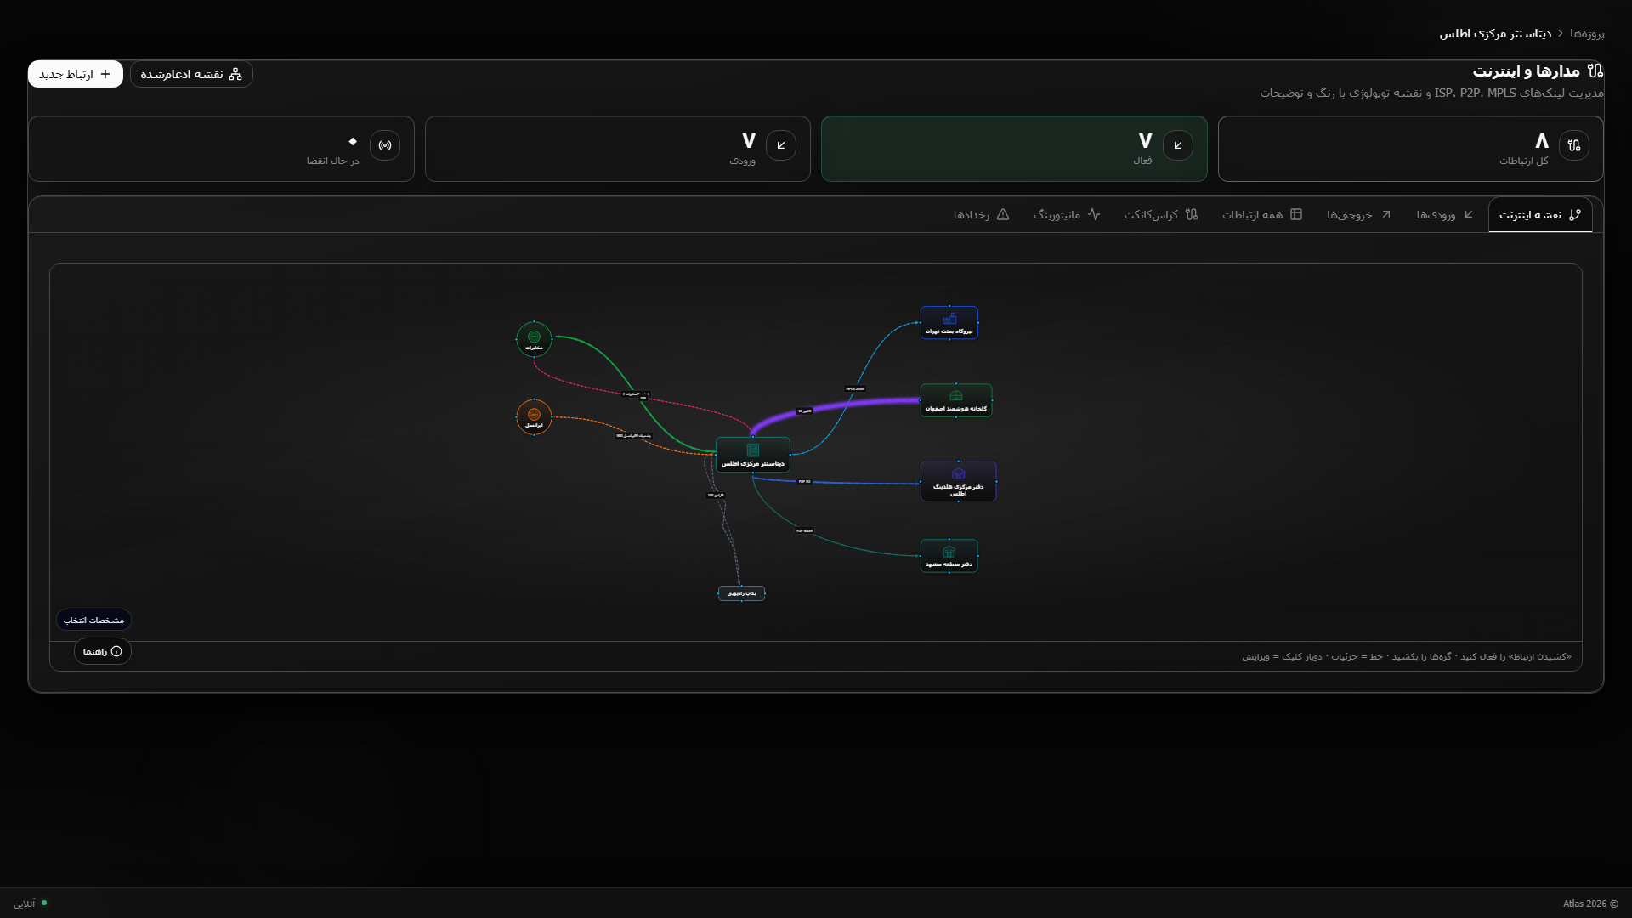The width and height of the screenshot is (1632, 918).
Task: Click the مدارها و اینترنت header icon
Action: (1595, 71)
